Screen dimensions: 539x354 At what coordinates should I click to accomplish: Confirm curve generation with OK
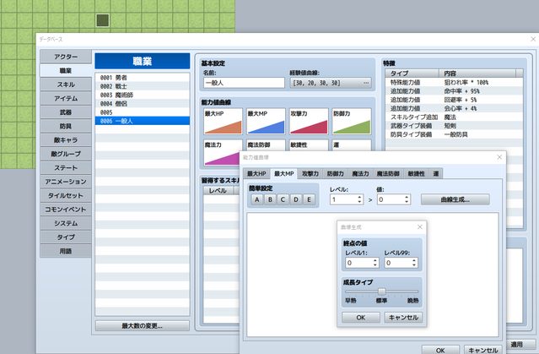click(361, 318)
